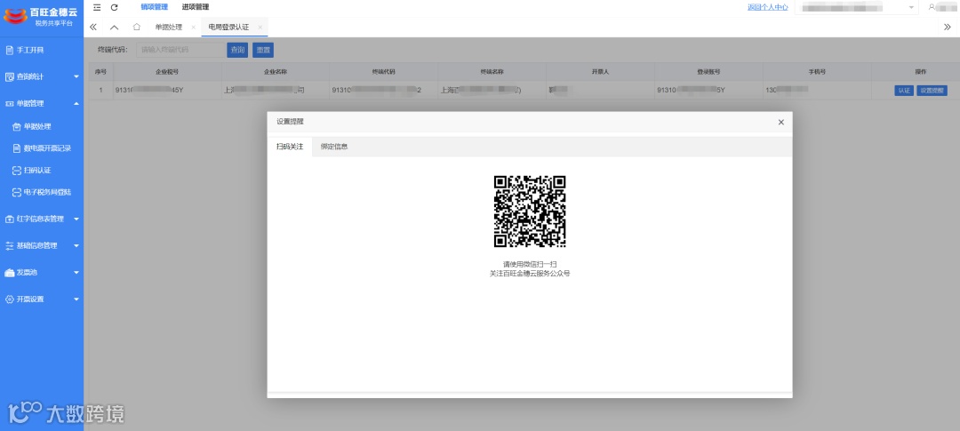Select the 单据处理 page tab

(168, 28)
